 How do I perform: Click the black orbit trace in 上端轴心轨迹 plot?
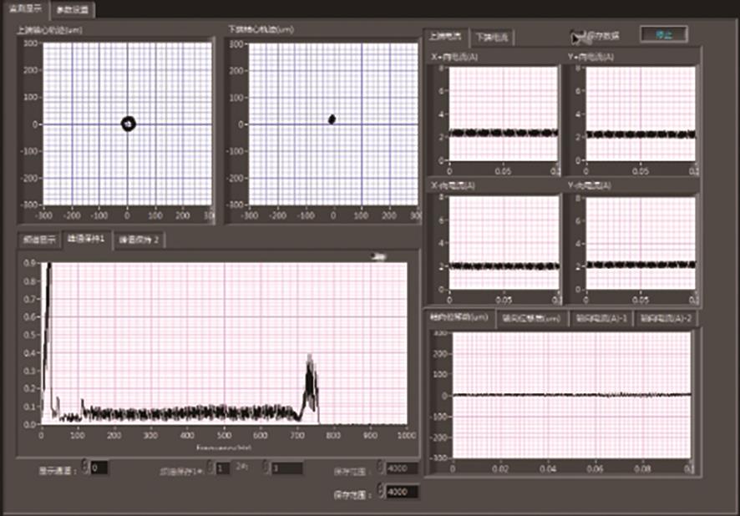click(128, 124)
